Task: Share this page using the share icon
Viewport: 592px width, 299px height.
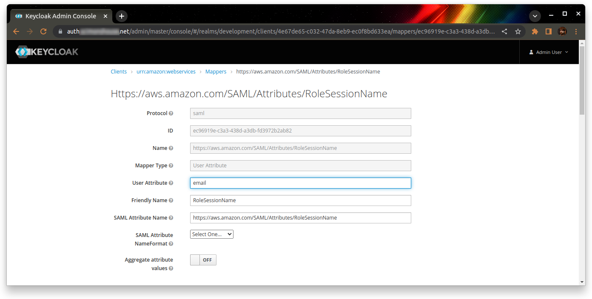Action: coord(504,31)
